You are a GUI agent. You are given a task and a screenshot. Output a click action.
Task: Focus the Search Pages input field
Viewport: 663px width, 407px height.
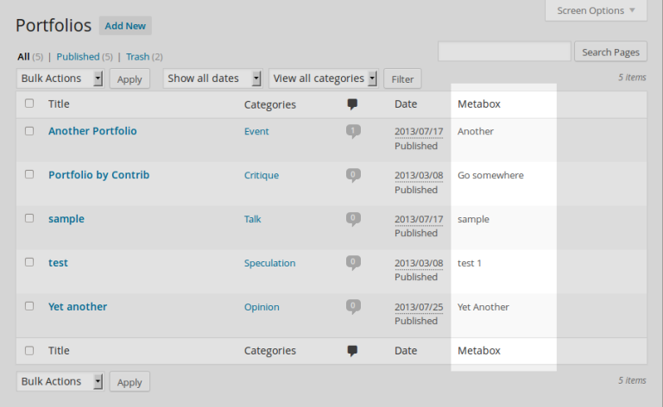pos(504,52)
